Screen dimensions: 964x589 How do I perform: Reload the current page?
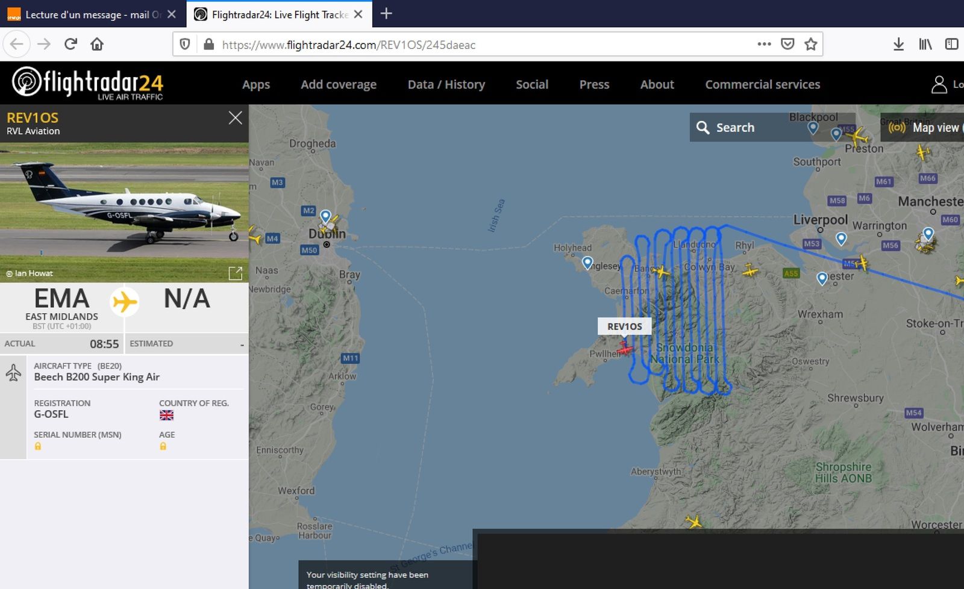pyautogui.click(x=70, y=44)
